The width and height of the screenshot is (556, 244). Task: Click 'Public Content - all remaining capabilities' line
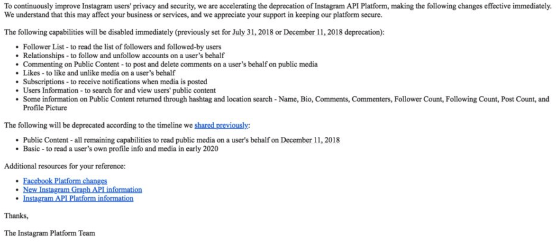[x=181, y=140]
